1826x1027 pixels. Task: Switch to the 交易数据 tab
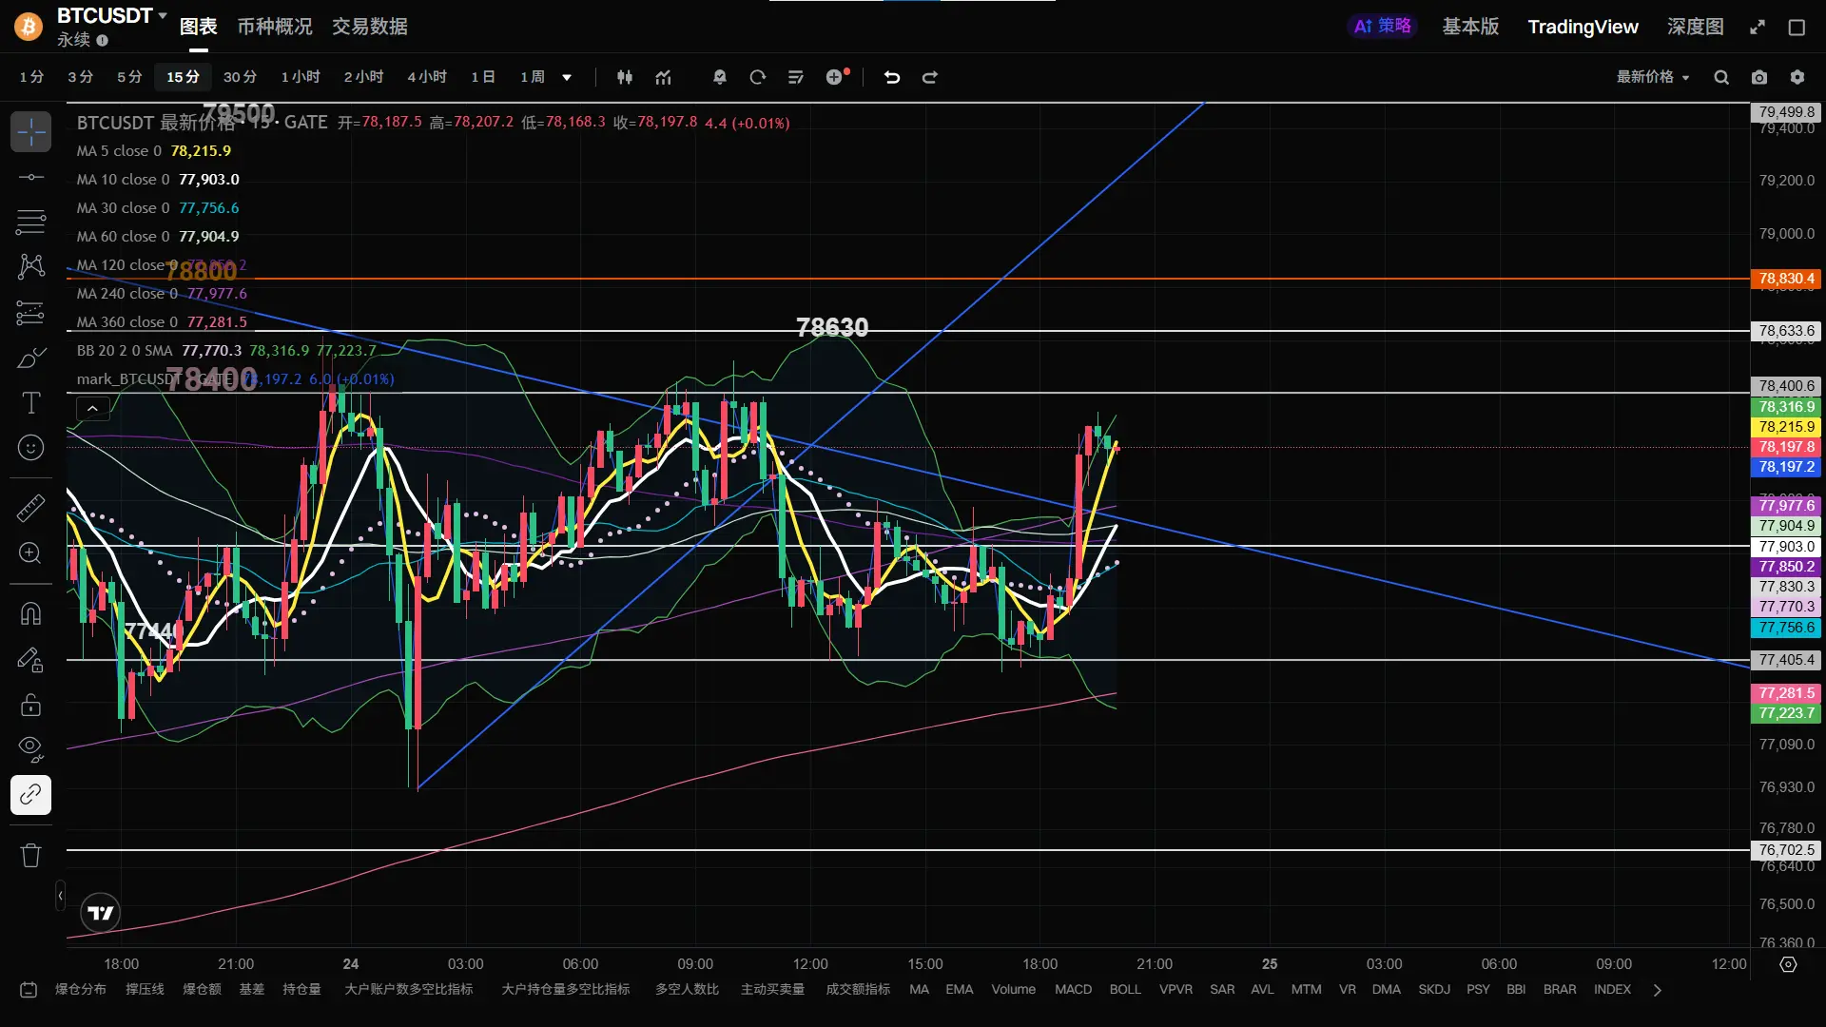(370, 27)
